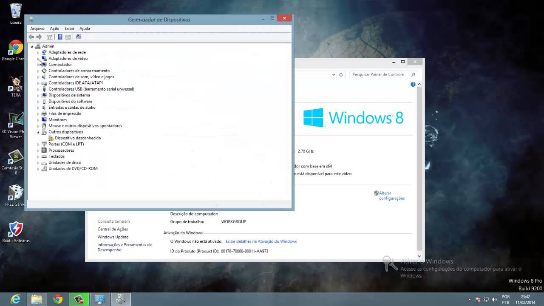Click the Control Panel refresh icon
This screenshot has width=544, height=306.
pyautogui.click(x=341, y=74)
